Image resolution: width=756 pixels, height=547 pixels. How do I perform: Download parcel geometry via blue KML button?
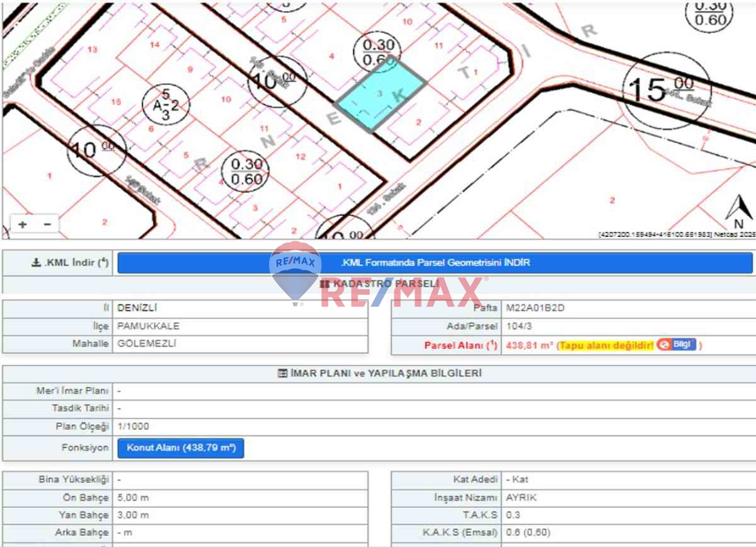[435, 263]
